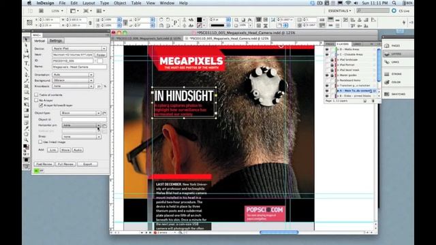Screen dimensions: 436x245
Task: Click the Spotlight search icon
Action: pos(394,3)
